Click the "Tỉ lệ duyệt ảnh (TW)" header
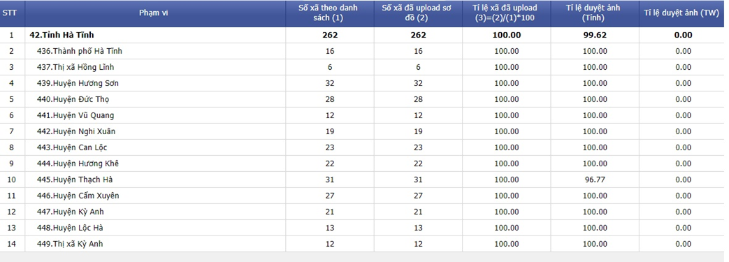Screen dimensions: 729x262 click(681, 13)
